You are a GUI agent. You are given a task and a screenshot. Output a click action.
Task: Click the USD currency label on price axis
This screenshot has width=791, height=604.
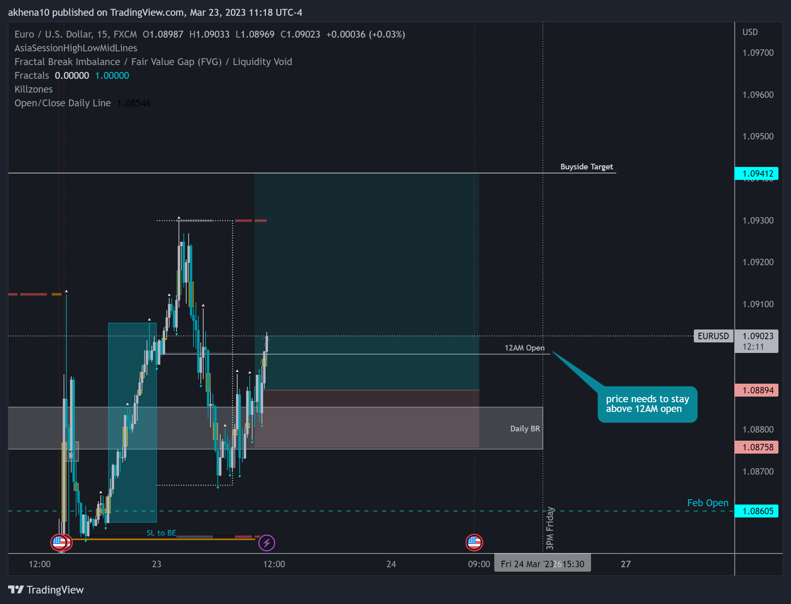click(750, 32)
